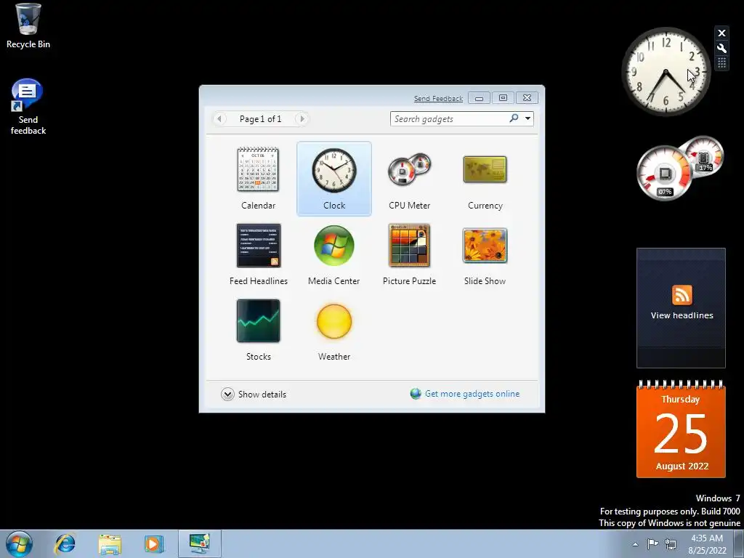
Task: Click the CPU Meter desktop gadget
Action: [x=679, y=168]
